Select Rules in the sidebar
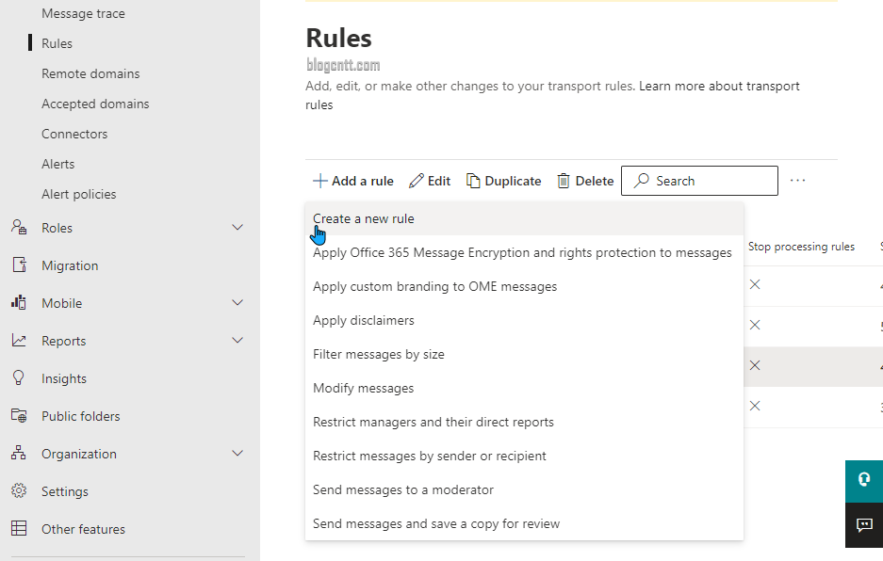The height and width of the screenshot is (561, 883). coord(57,43)
